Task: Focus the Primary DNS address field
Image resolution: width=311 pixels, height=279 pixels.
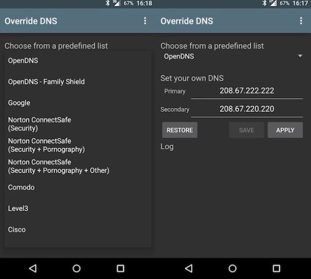Action: 247,91
